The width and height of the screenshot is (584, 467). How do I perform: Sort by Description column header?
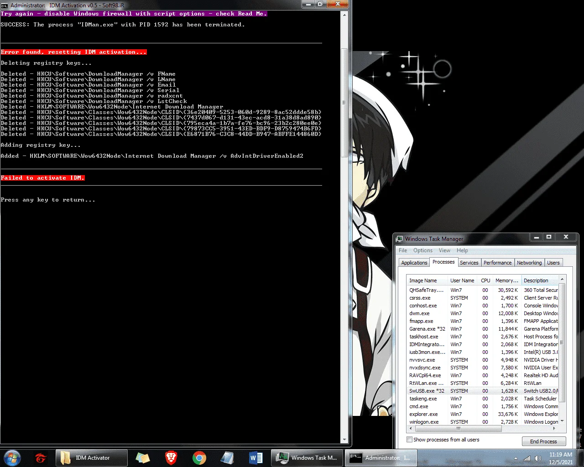[540, 280]
